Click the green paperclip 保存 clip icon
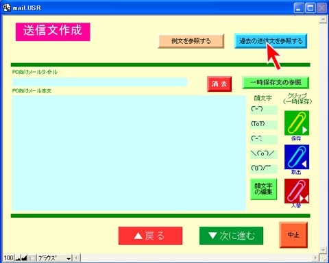This screenshot has width=329, height=263. tap(297, 123)
